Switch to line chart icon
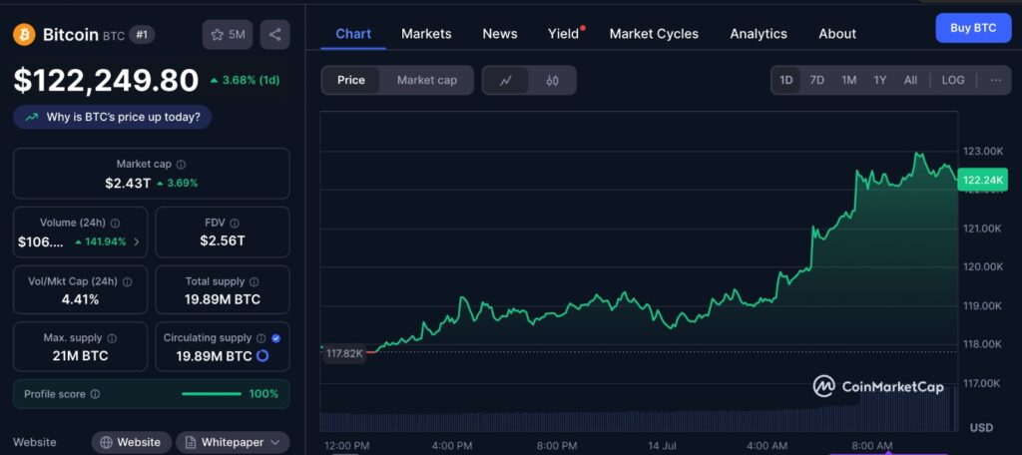 [505, 80]
